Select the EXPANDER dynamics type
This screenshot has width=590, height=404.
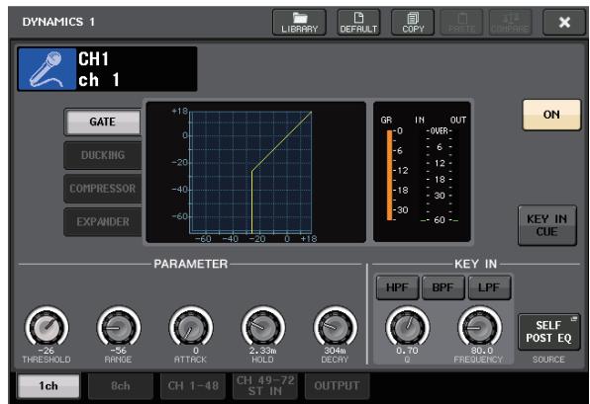(102, 221)
